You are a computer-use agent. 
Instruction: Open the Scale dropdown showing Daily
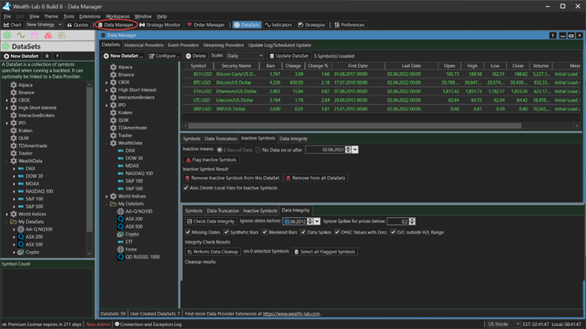click(244, 56)
